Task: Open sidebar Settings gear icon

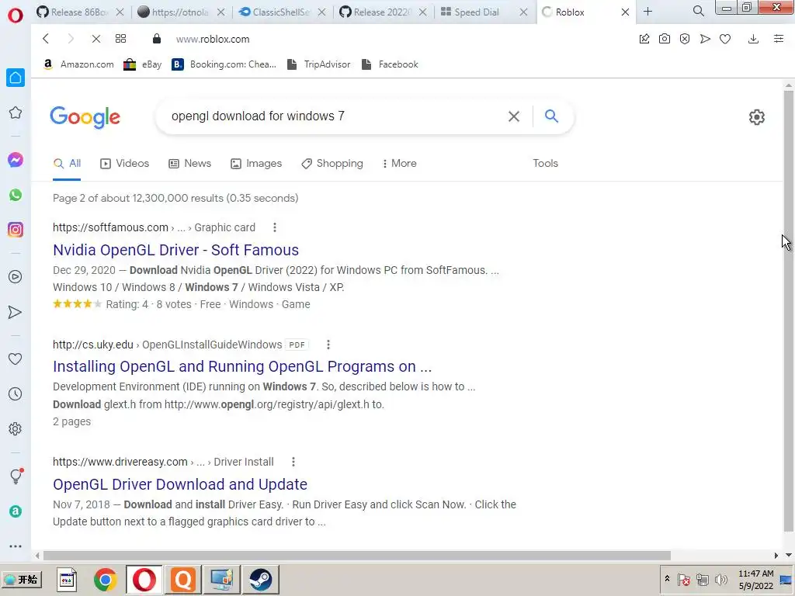Action: (x=16, y=428)
